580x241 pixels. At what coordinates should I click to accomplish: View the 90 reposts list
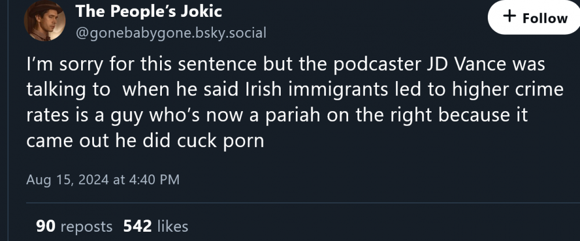(74, 225)
